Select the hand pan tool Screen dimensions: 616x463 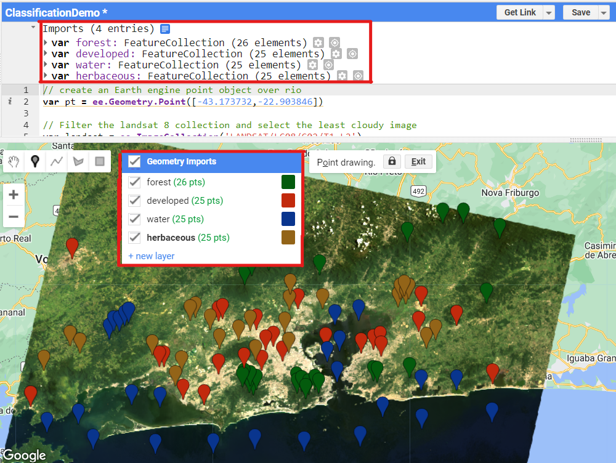click(14, 161)
